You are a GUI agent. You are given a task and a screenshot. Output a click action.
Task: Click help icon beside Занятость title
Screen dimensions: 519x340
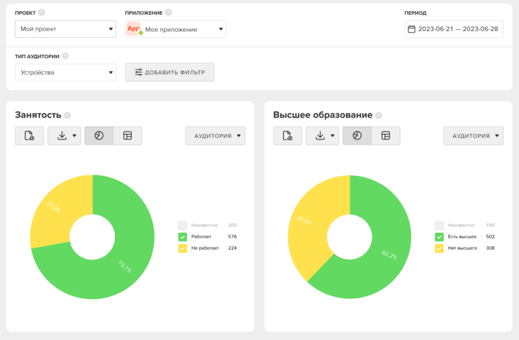pyautogui.click(x=67, y=115)
